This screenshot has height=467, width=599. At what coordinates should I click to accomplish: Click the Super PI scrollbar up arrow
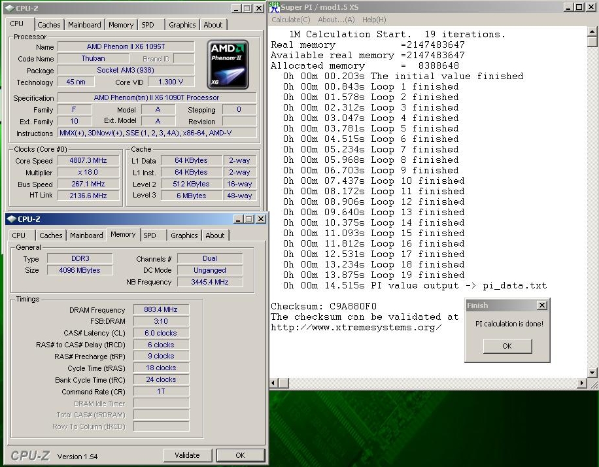[592, 31]
